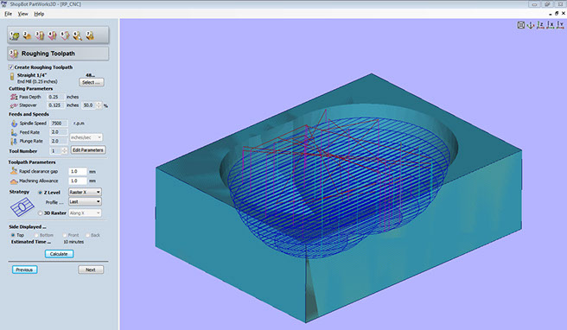Click the Stepover icon
567x330 pixels.
[14, 105]
